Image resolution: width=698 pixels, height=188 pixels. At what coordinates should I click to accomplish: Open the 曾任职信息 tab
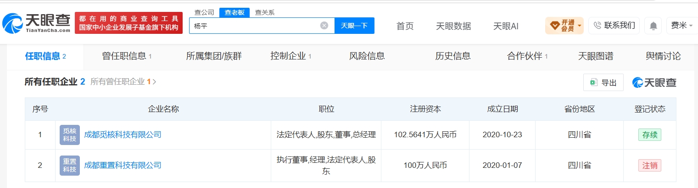click(x=127, y=56)
